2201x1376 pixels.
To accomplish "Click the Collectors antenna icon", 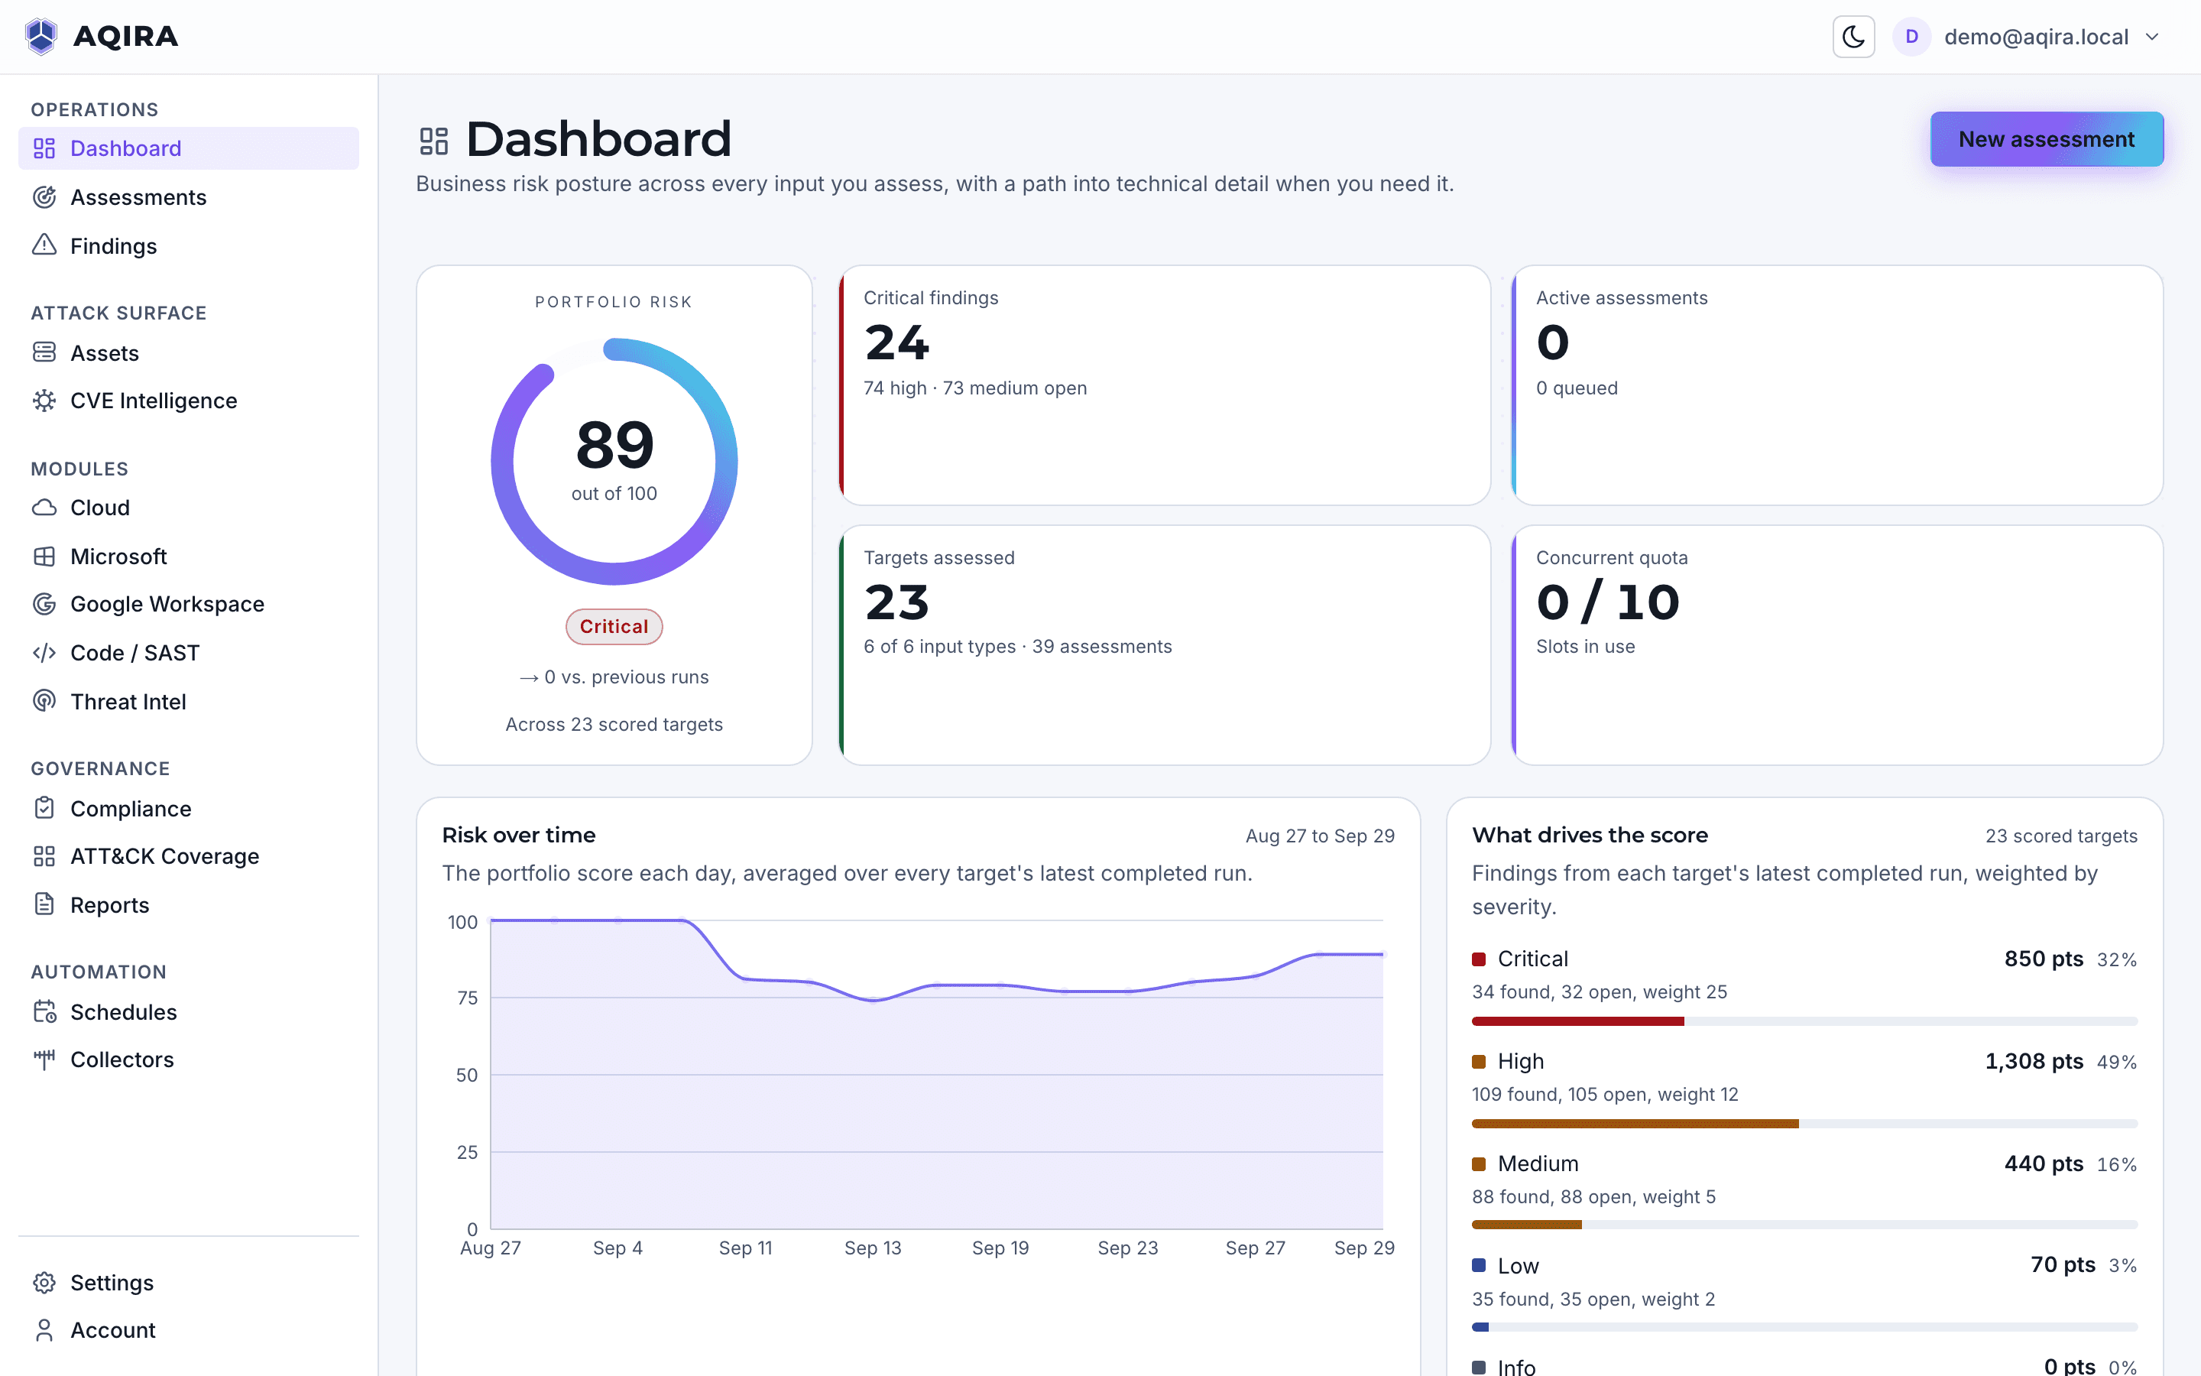I will click(44, 1060).
